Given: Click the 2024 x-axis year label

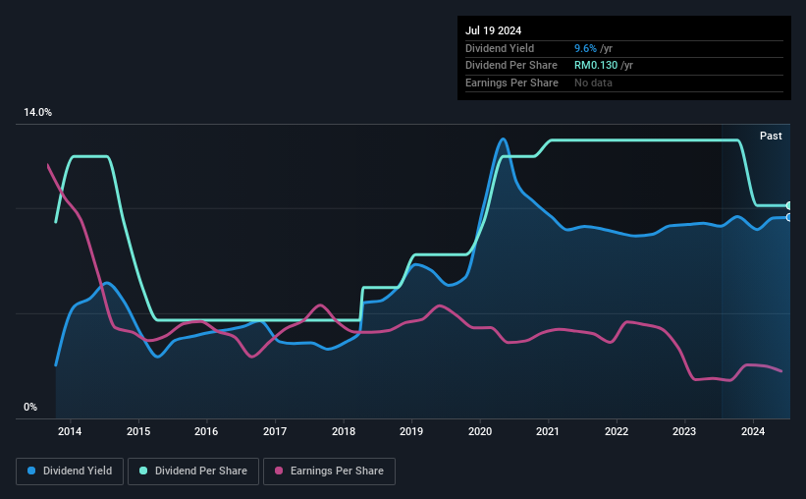Looking at the screenshot, I should [753, 431].
